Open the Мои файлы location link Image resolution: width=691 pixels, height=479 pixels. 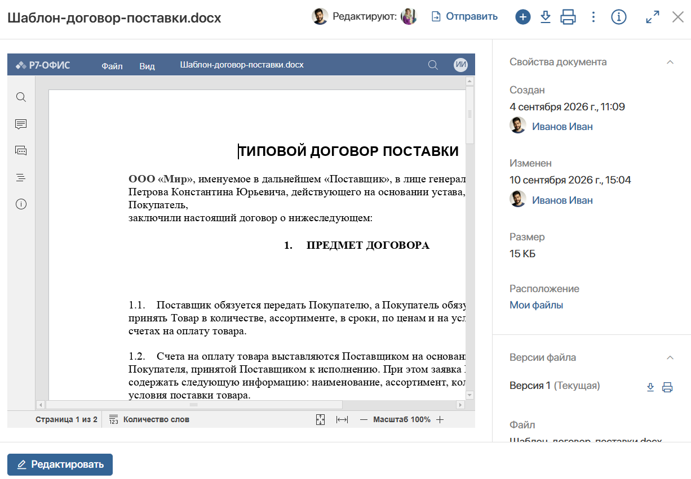click(x=536, y=305)
